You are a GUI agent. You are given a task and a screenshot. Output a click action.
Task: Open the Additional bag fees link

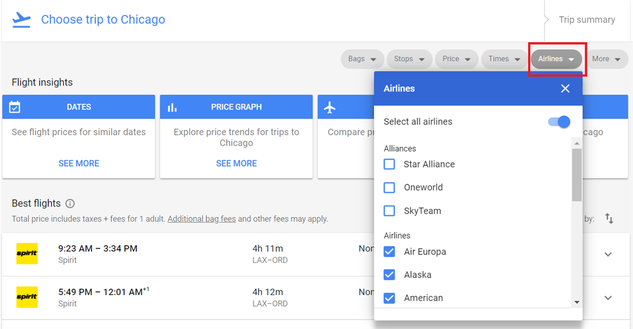pyautogui.click(x=201, y=219)
